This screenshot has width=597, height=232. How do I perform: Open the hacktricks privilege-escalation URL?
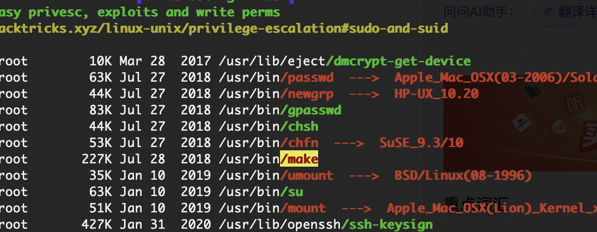point(224,28)
